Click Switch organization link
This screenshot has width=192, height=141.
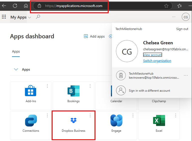tap(157, 61)
